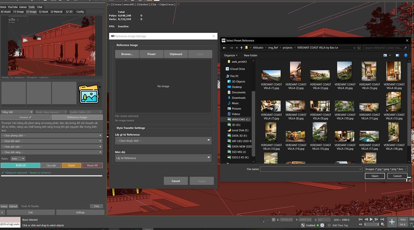Open the Organize menu in file dialog
This screenshot has width=414, height=230.
[x=231, y=55]
